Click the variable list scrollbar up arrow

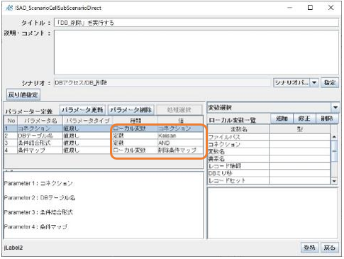point(334,137)
